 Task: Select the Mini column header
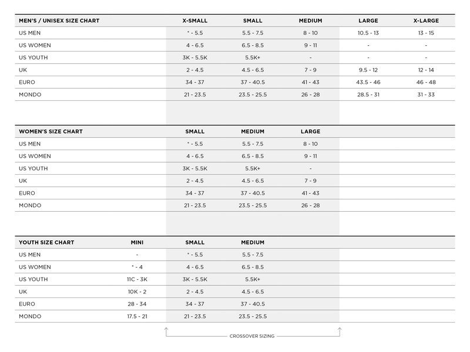[x=137, y=242]
